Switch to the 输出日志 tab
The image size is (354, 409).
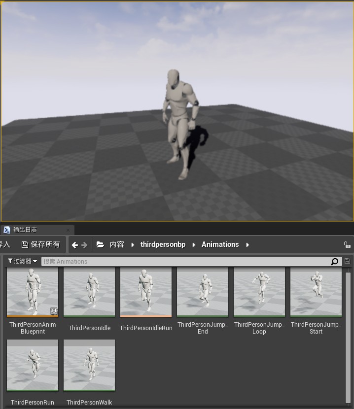[25, 230]
